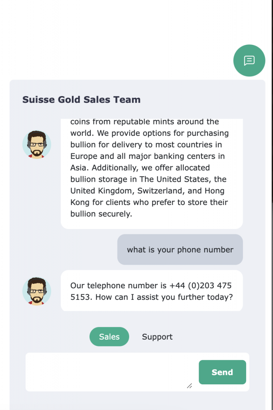
Task: Click "Asia. Additionally, we offer allocated" line
Action: (x=140, y=168)
